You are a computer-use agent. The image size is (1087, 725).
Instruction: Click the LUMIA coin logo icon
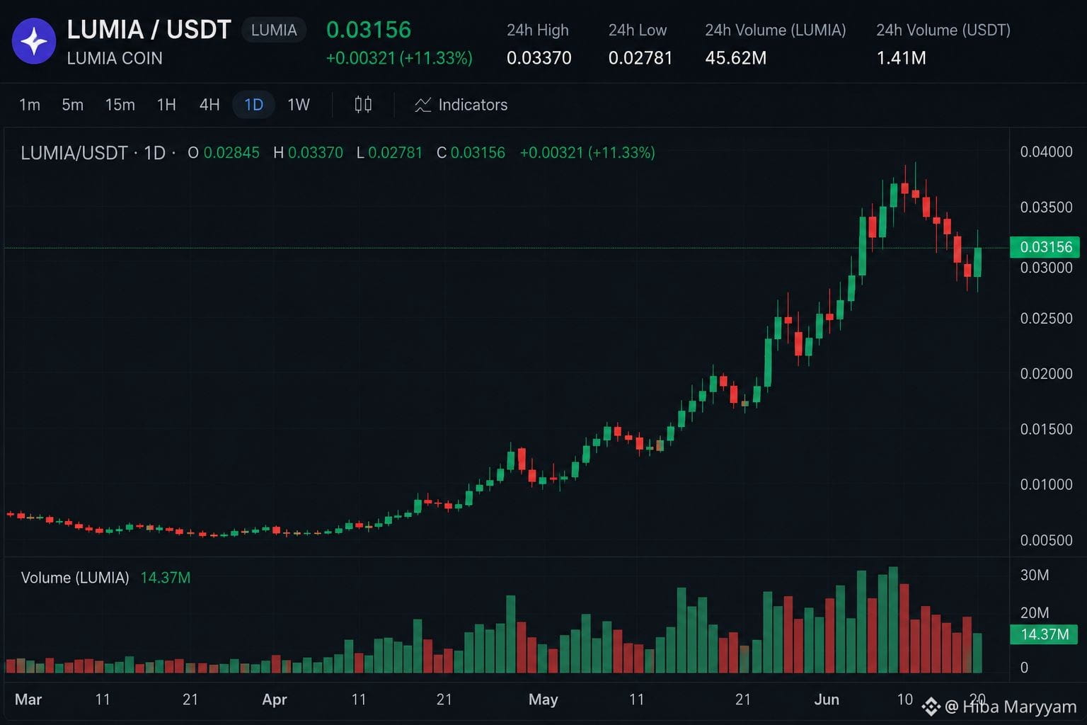coord(34,42)
